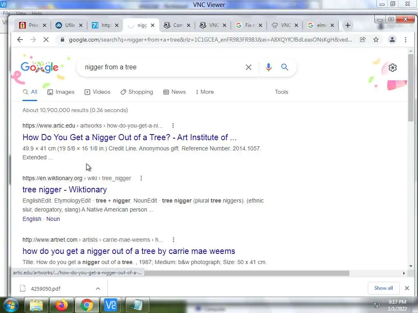The width and height of the screenshot is (418, 313).
Task: Switch to Chrome in the taskbar
Action: (x=87, y=305)
